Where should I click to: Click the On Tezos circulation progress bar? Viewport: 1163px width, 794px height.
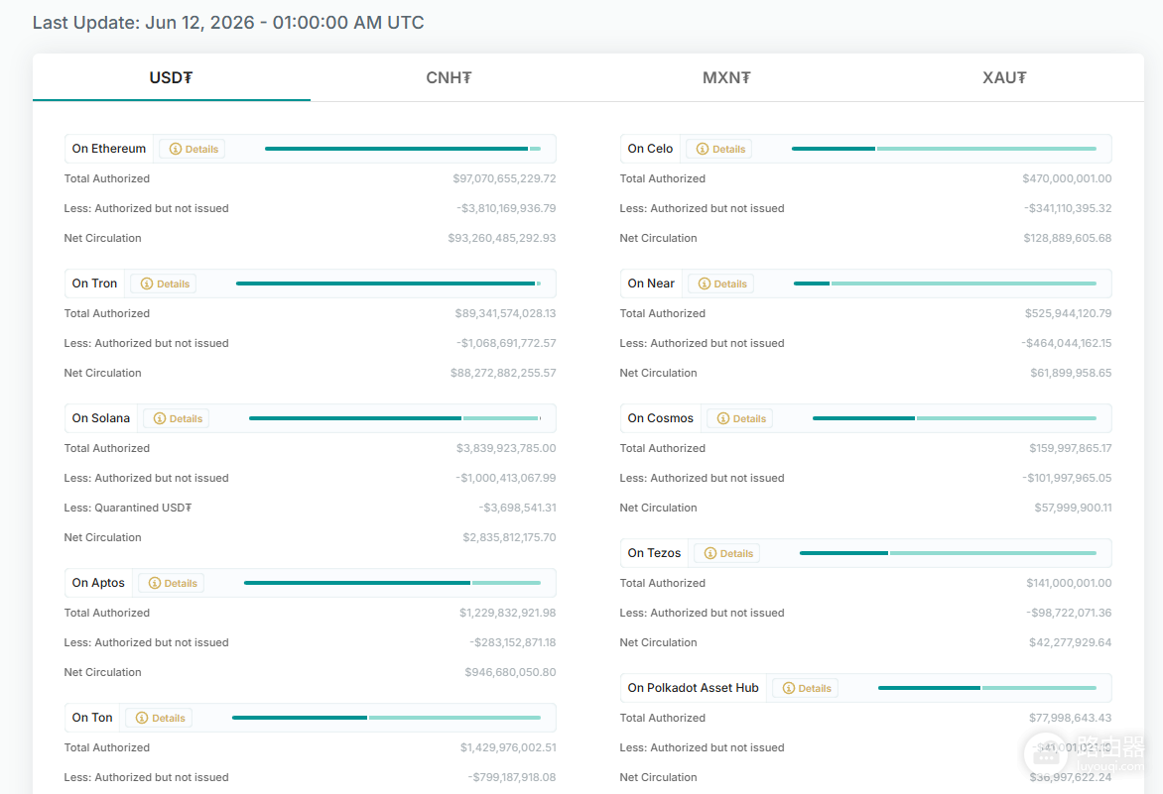[948, 553]
